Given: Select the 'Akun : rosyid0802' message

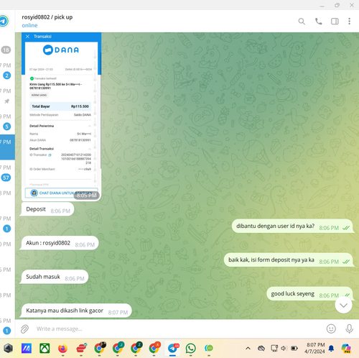Looking at the screenshot, I should (x=59, y=243).
